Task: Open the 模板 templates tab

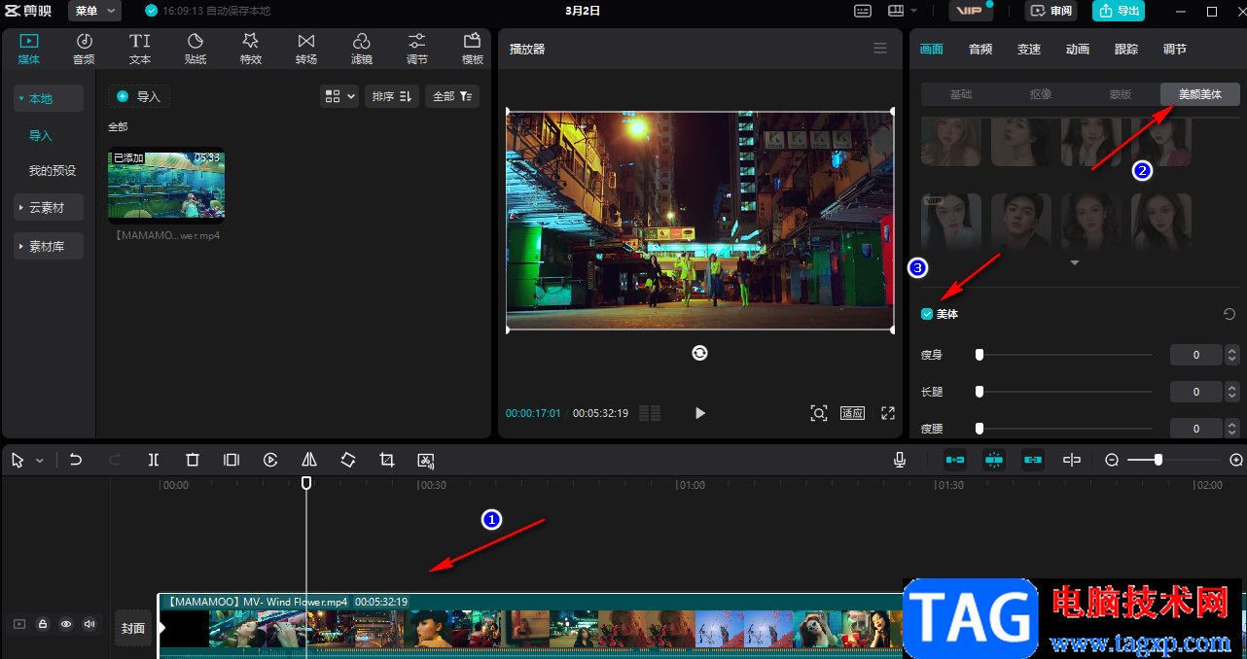Action: pyautogui.click(x=473, y=49)
